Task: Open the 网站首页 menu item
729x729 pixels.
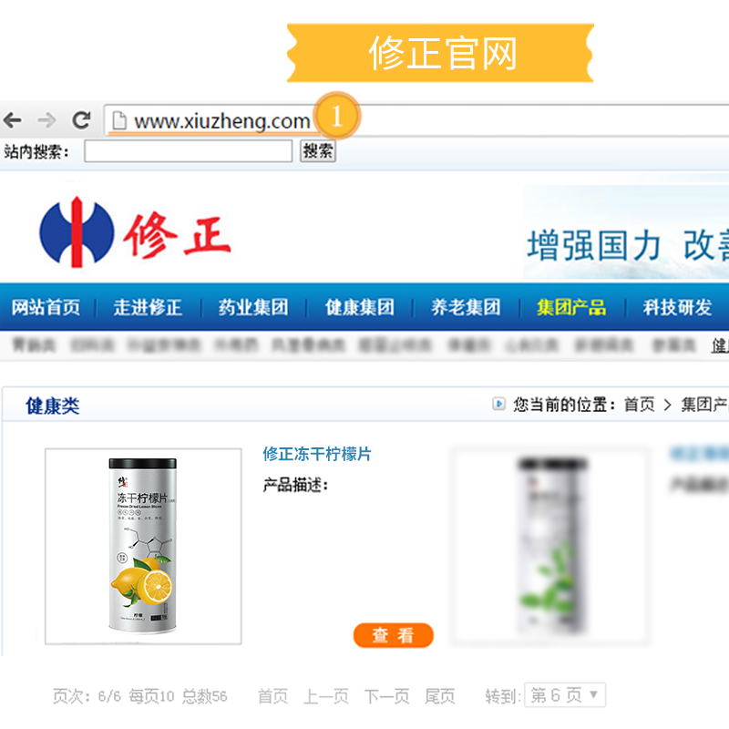Action: pyautogui.click(x=46, y=307)
